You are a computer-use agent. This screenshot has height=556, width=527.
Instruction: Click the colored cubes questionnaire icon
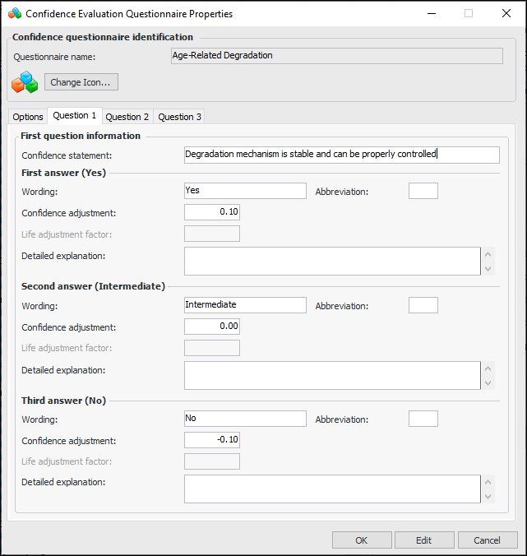[x=24, y=82]
